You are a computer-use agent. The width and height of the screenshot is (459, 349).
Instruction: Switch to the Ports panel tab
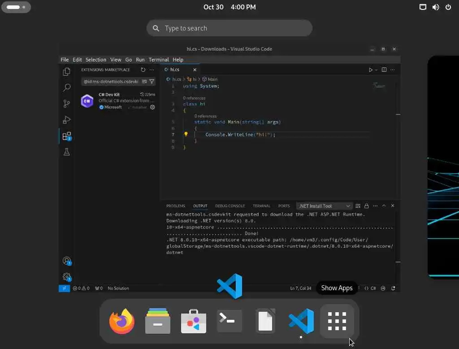tap(284, 206)
